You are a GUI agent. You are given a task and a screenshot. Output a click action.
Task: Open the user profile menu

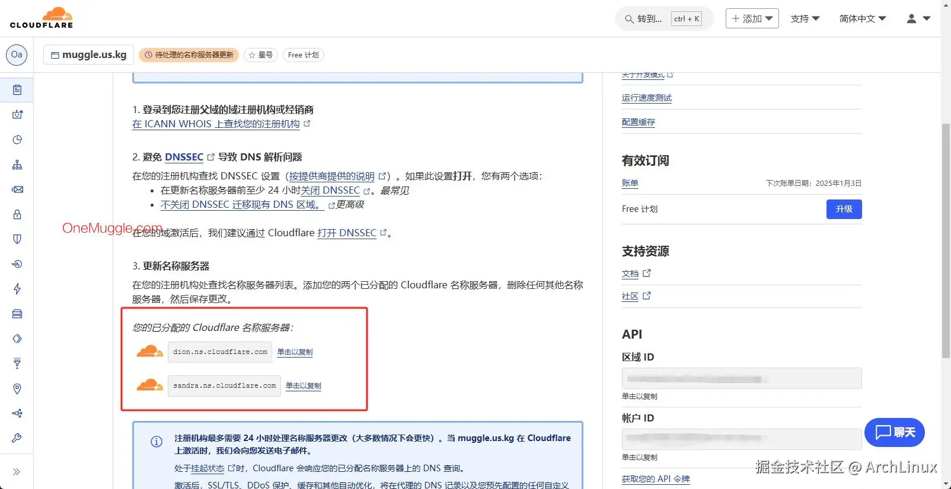coord(918,18)
